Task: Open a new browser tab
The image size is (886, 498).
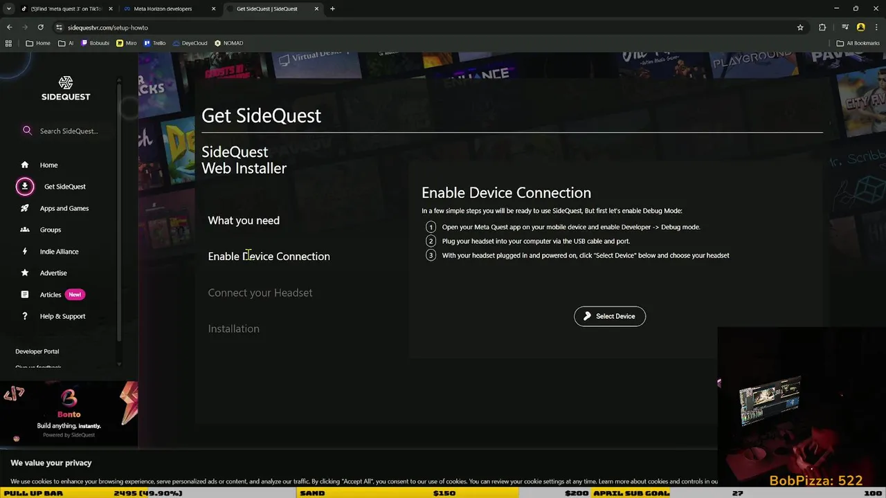Action: click(x=332, y=9)
